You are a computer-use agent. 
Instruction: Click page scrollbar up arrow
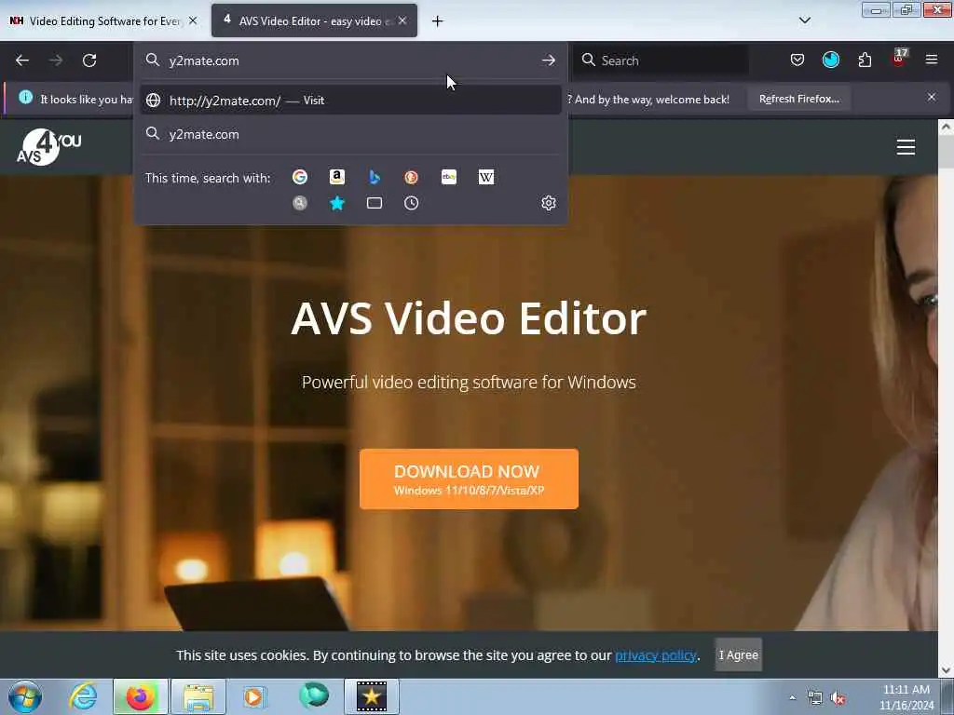point(946,127)
